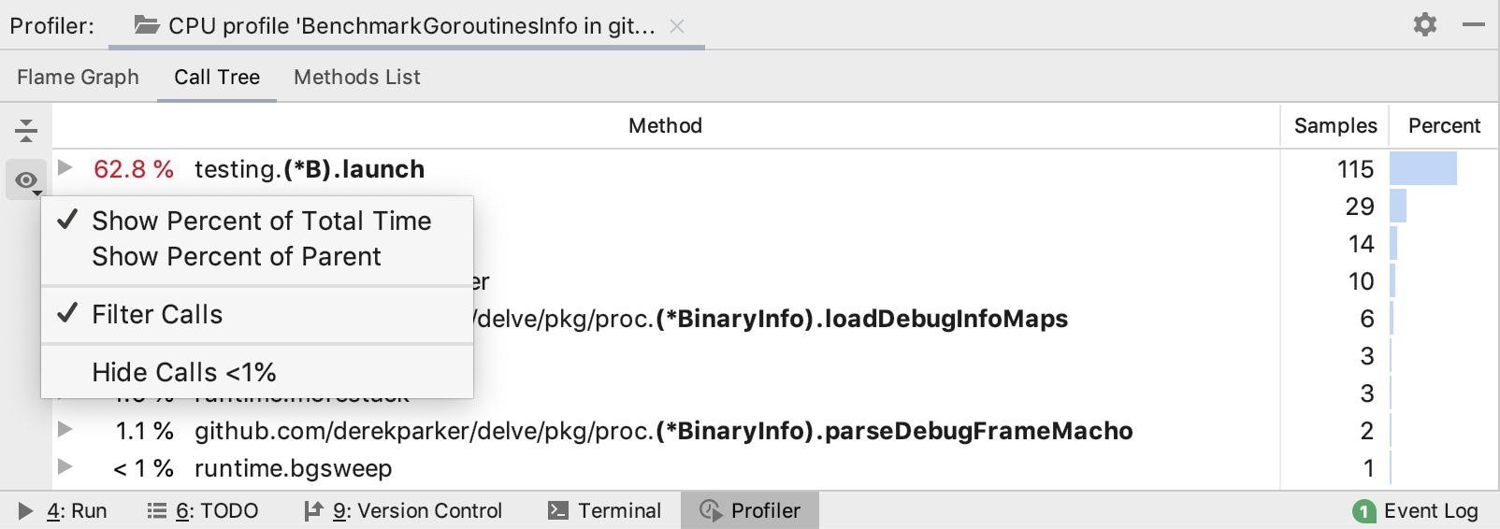Enable Show Percent of Parent option

(x=236, y=256)
